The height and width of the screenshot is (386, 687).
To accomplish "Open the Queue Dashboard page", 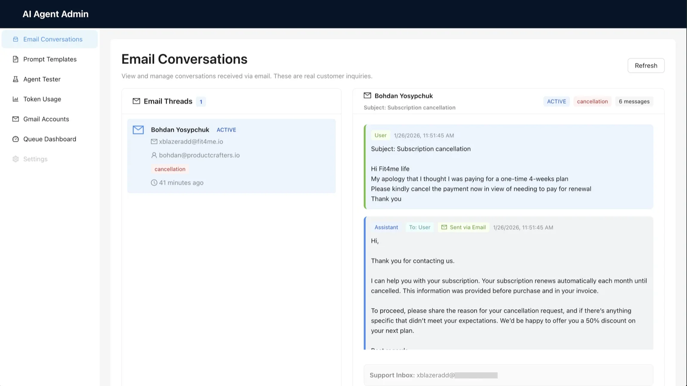I will (49, 139).
